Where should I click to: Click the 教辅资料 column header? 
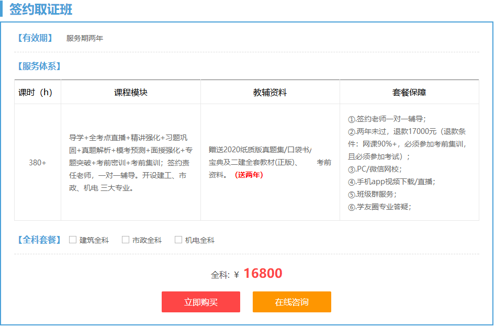coord(270,93)
